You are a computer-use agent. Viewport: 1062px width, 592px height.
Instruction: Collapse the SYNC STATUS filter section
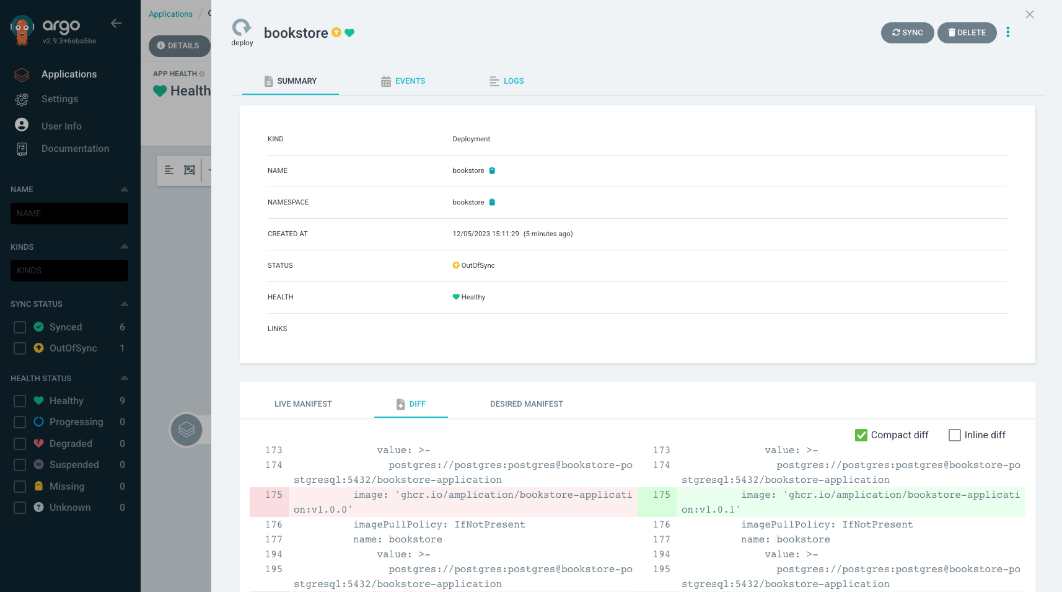pos(125,304)
